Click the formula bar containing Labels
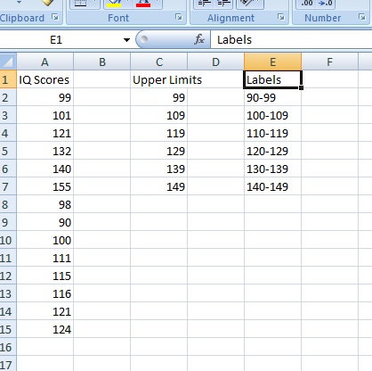 [x=291, y=39]
